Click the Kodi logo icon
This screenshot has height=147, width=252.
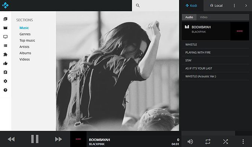(5, 5)
